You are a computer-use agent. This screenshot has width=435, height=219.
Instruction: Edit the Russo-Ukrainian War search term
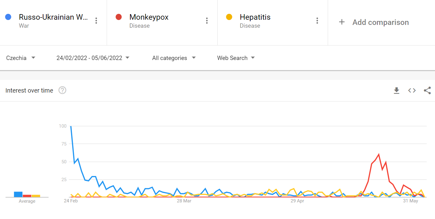[53, 17]
